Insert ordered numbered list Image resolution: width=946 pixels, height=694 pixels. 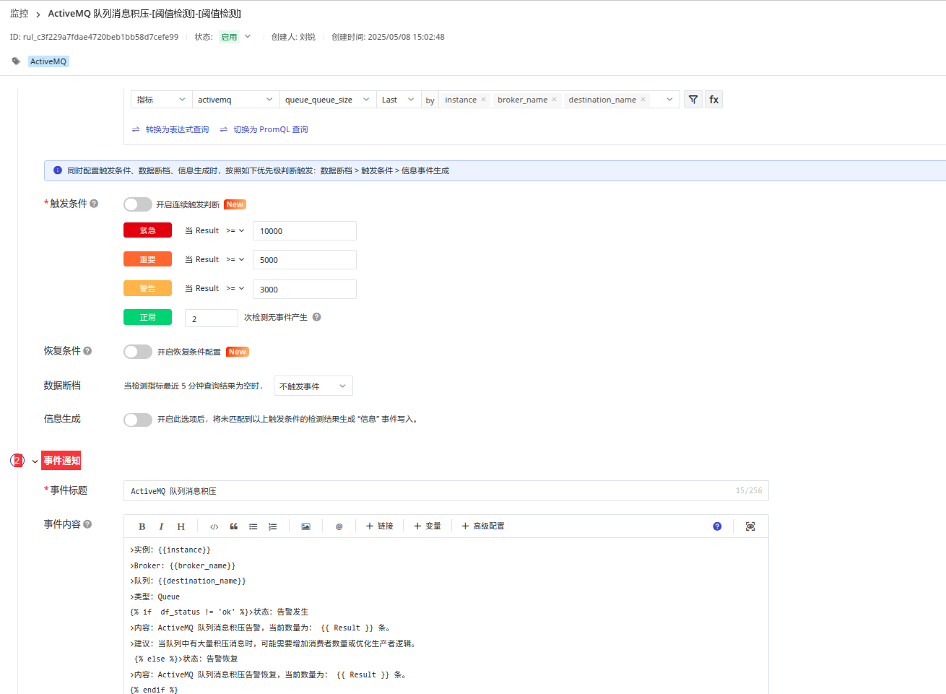pyautogui.click(x=273, y=526)
